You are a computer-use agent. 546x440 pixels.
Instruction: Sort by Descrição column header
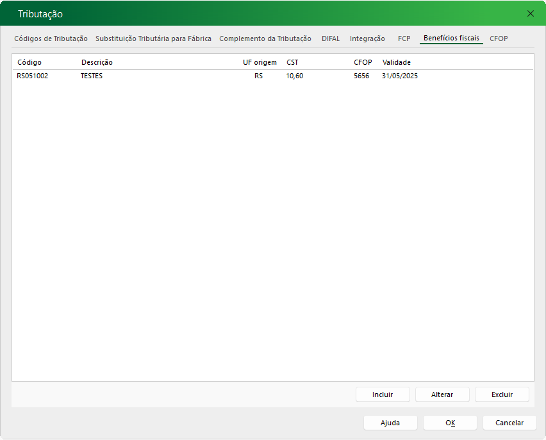[97, 62]
